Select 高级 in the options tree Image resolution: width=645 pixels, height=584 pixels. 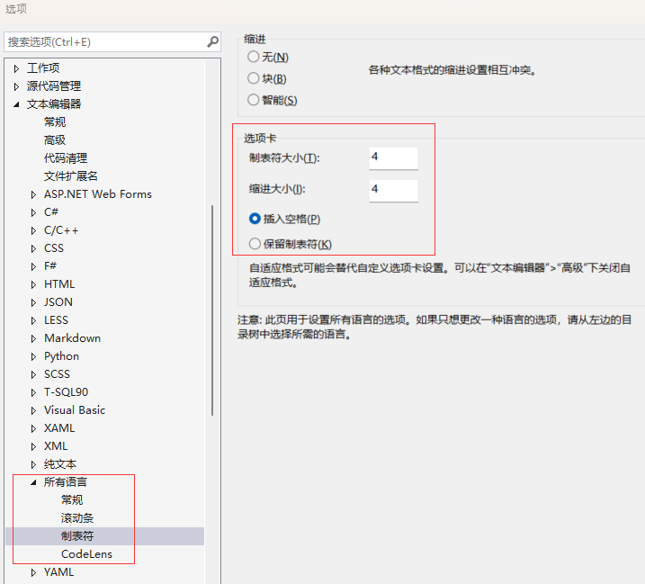(55, 140)
